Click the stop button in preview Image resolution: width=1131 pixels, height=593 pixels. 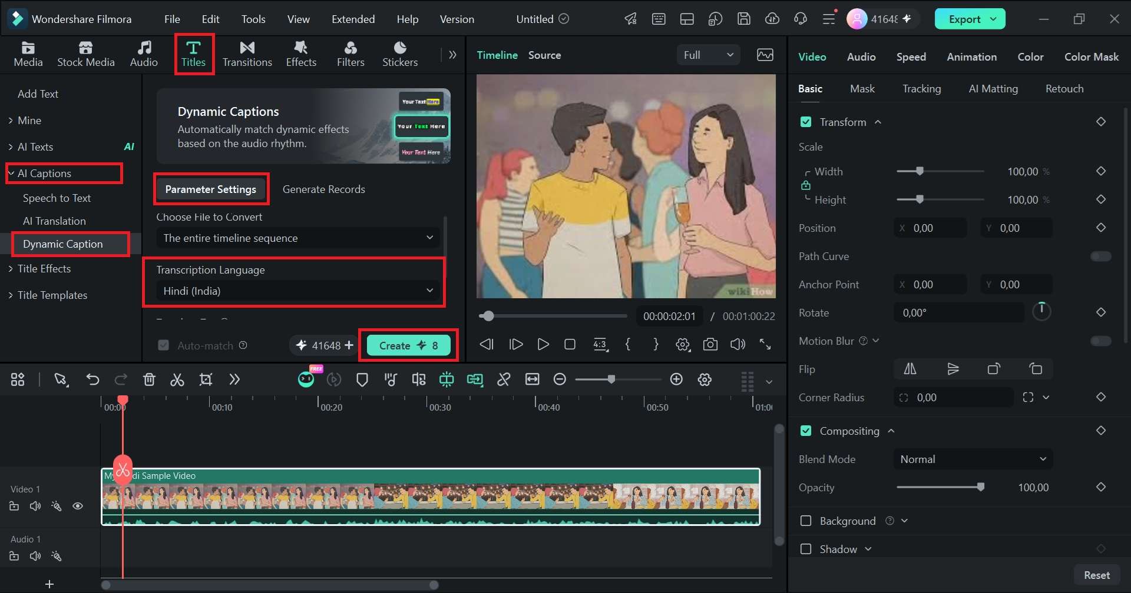pyautogui.click(x=570, y=344)
